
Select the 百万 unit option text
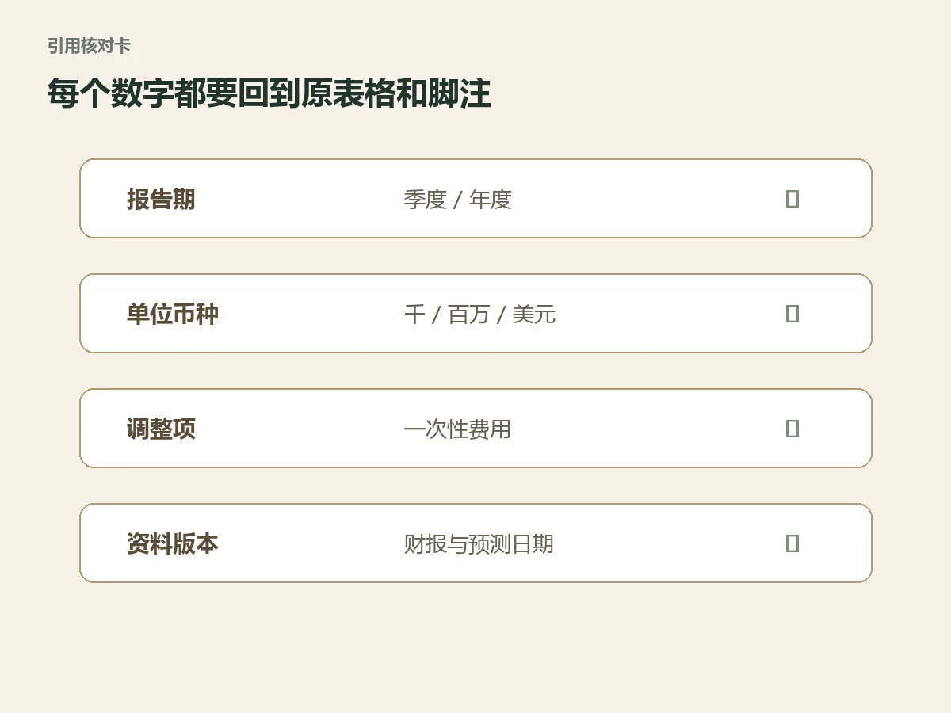point(469,314)
